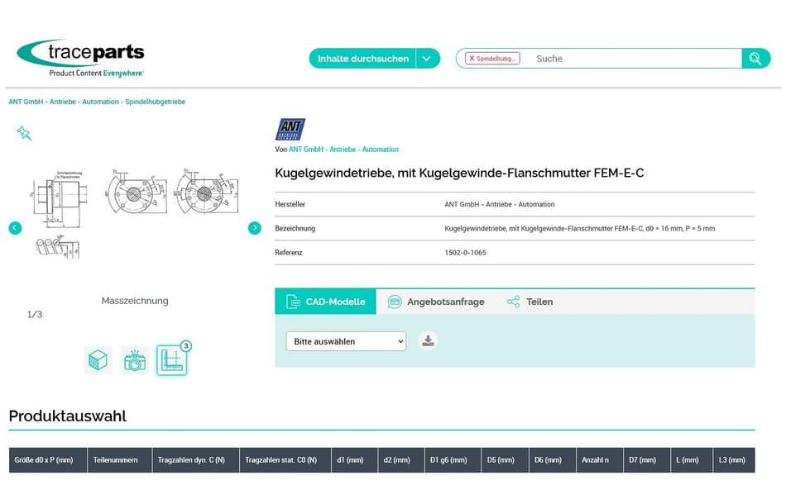Image resolution: width=786 pixels, height=504 pixels.
Task: Select the 3D cube view icon
Action: pos(98,360)
